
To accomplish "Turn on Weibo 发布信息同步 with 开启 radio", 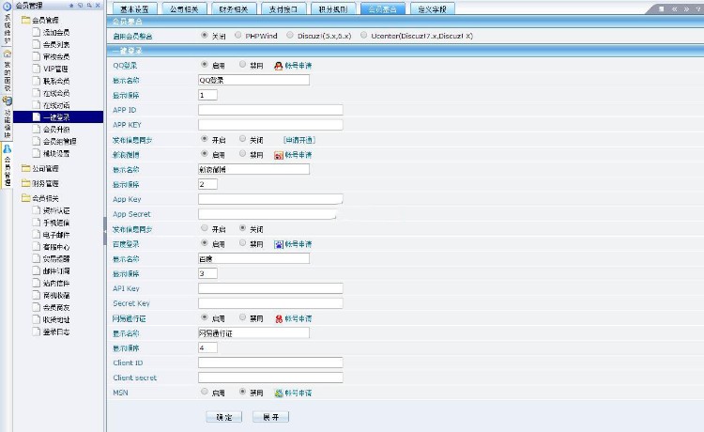I will (205, 228).
